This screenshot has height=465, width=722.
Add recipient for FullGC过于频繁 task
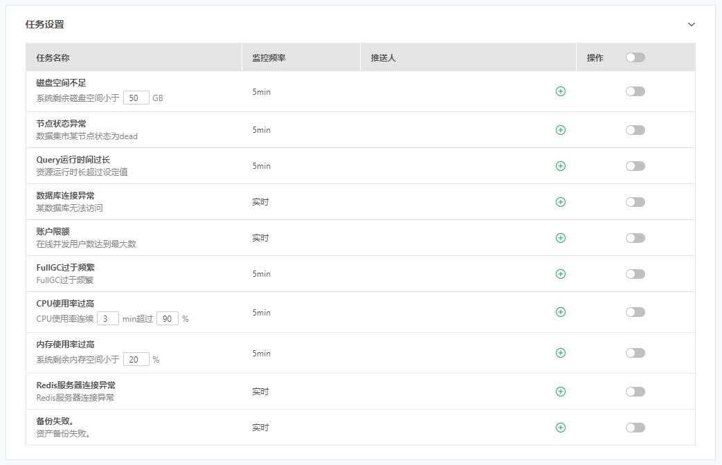(x=561, y=274)
